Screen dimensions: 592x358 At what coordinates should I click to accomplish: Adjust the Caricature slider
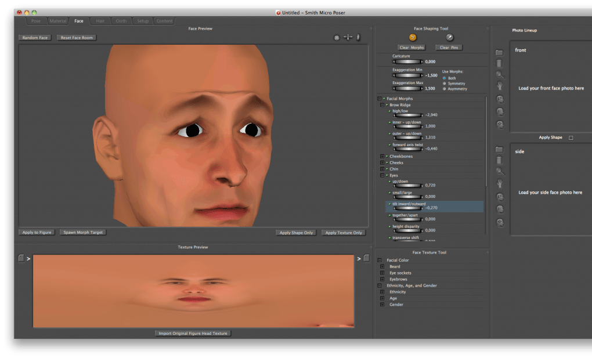(x=408, y=61)
